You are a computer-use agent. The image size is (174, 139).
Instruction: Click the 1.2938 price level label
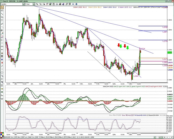tap(165, 27)
